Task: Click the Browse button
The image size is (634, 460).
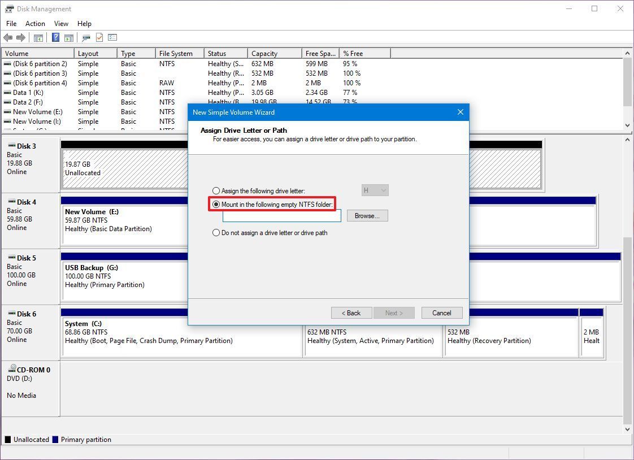Action: click(x=367, y=215)
